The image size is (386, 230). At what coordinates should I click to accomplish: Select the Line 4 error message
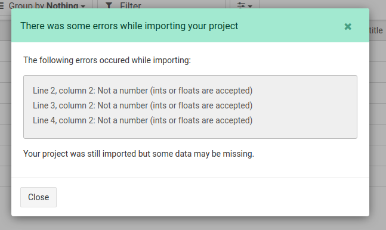(x=143, y=120)
